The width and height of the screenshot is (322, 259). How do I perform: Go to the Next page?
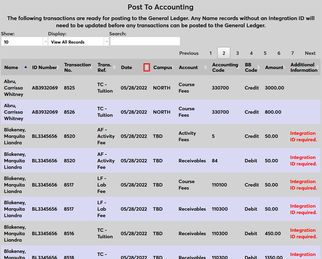tap(310, 53)
